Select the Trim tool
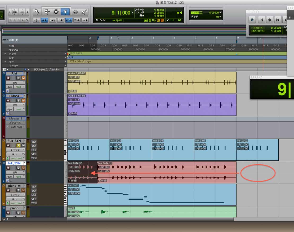This screenshot has width=294, height=232. 47,12
